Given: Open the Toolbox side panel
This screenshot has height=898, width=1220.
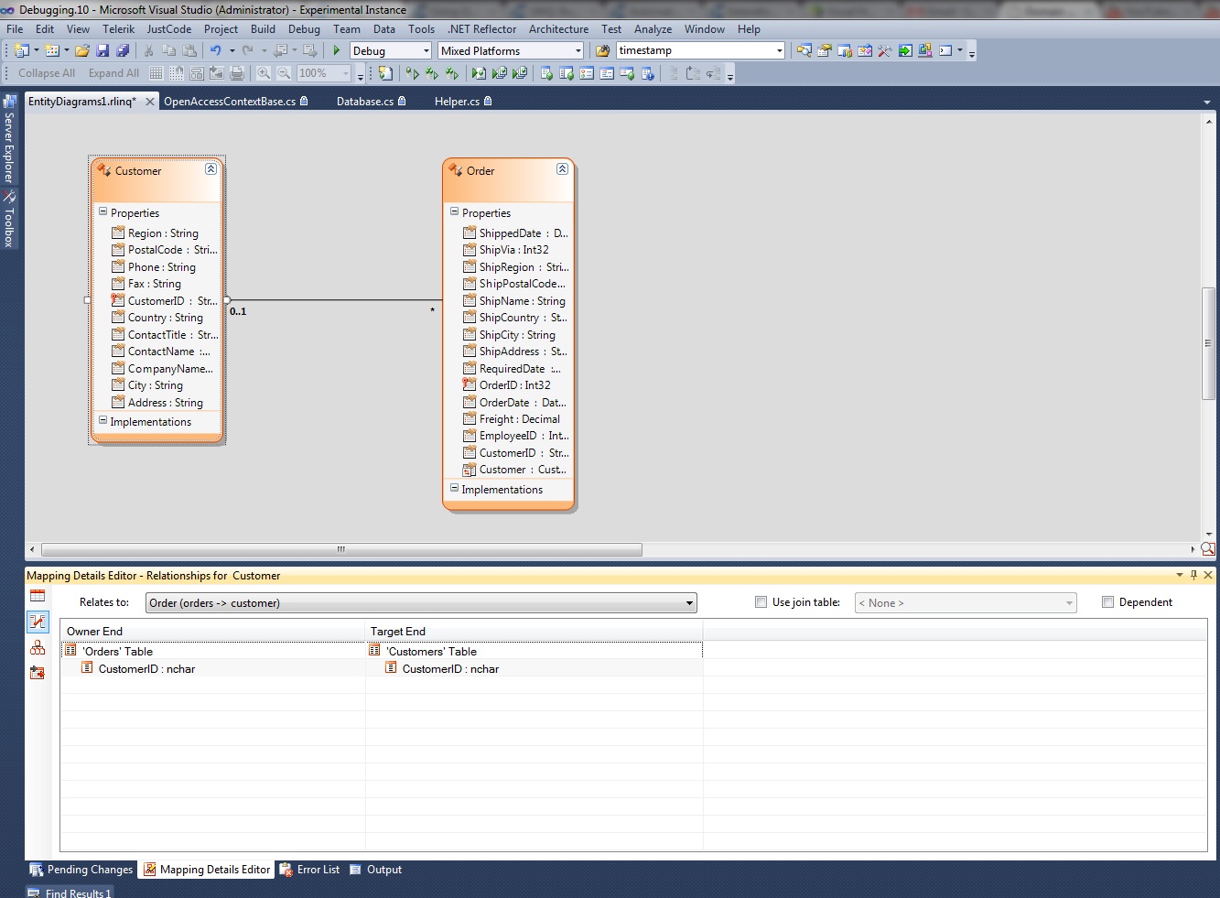Looking at the screenshot, I should coord(9,219).
